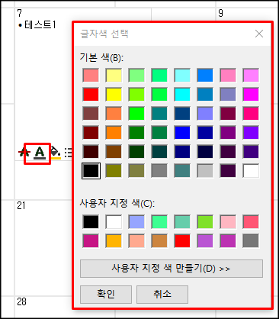This screenshot has width=279, height=319.
Task: Choose bright magenta basic color swatch
Action: pyautogui.click(x=251, y=95)
